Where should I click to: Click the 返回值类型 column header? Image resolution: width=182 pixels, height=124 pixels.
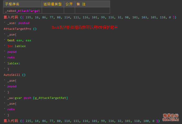(x=53, y=4)
